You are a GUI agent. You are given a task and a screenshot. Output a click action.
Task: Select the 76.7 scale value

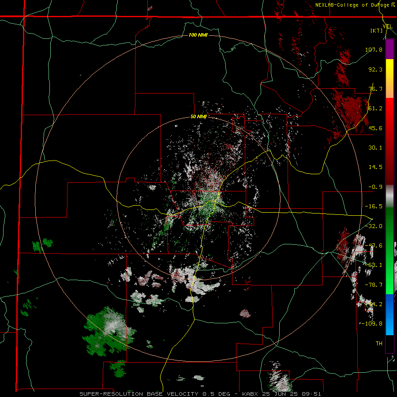point(375,89)
